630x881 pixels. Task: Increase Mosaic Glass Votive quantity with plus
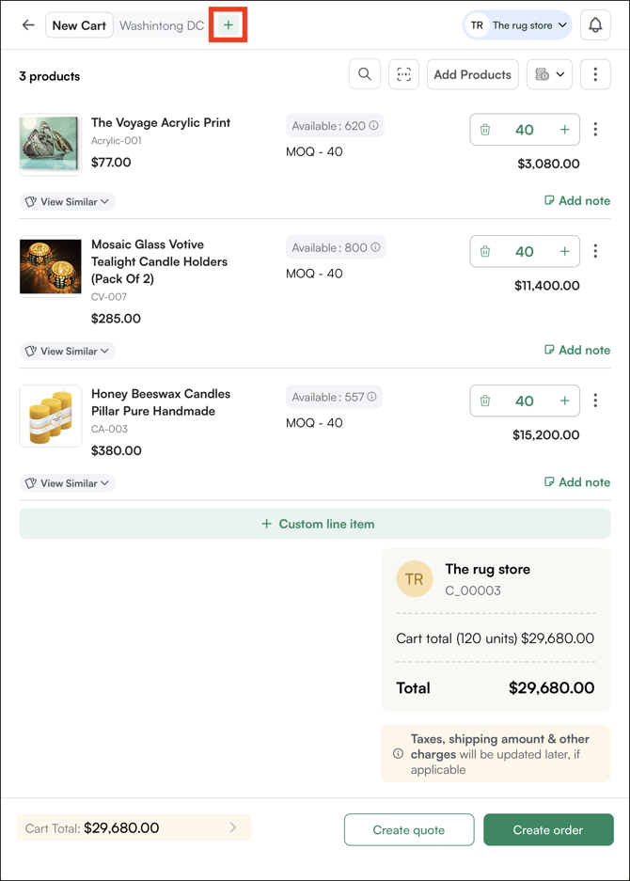pos(564,251)
